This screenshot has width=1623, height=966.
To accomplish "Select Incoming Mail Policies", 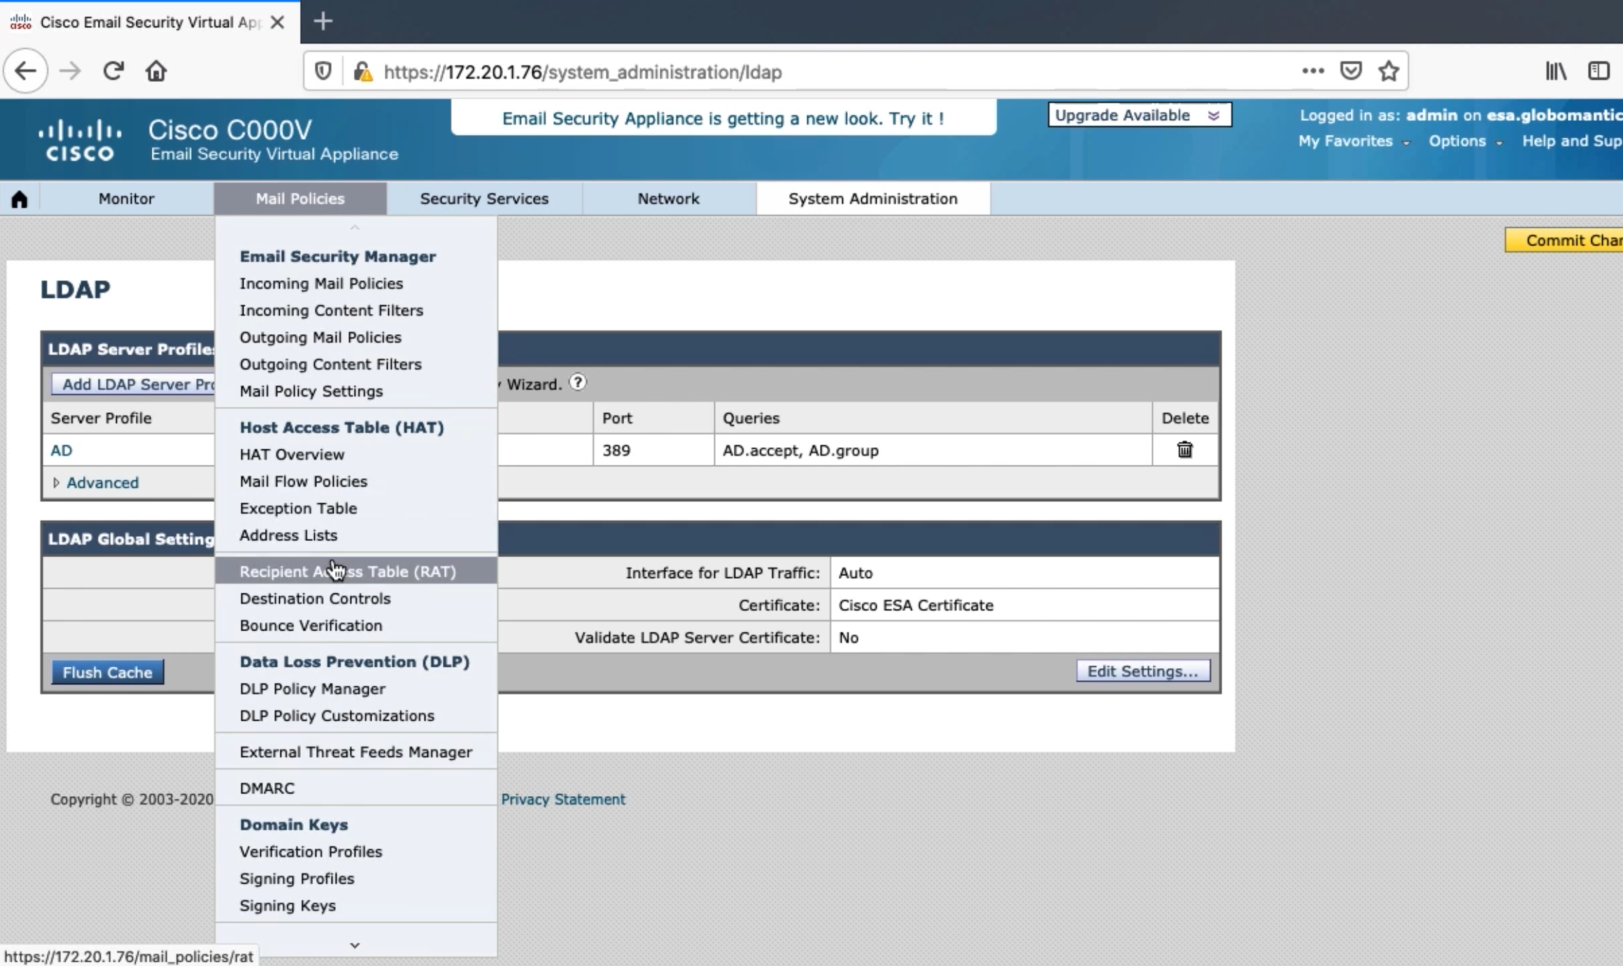I will pyautogui.click(x=321, y=283).
